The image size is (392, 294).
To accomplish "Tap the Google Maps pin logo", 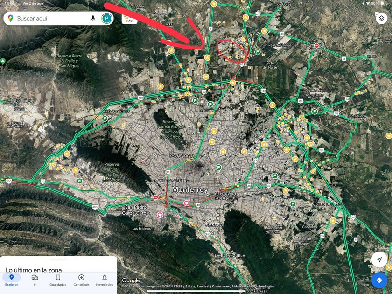I will point(10,18).
